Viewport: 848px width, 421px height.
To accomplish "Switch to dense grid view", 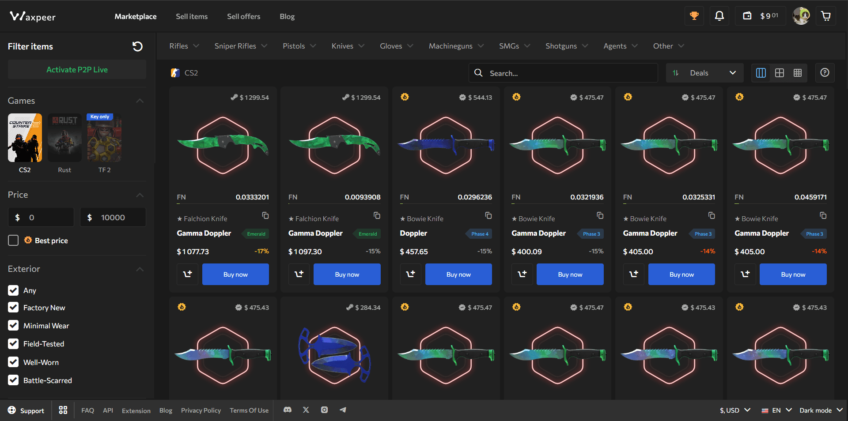I will click(x=798, y=73).
